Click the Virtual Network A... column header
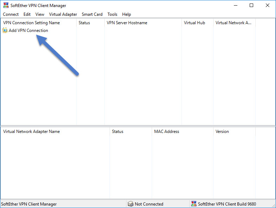Screen dimensions: 276x208 coord(234,23)
